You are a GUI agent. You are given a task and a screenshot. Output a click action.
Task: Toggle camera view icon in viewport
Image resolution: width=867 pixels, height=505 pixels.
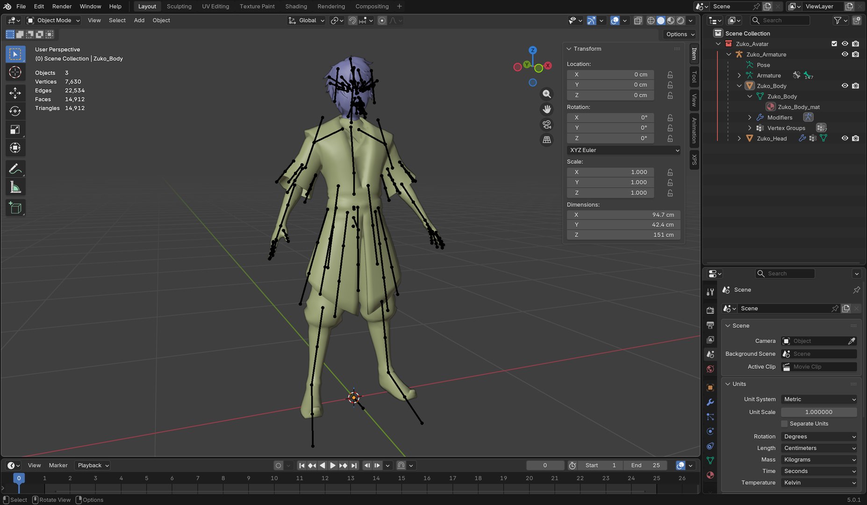tap(546, 124)
